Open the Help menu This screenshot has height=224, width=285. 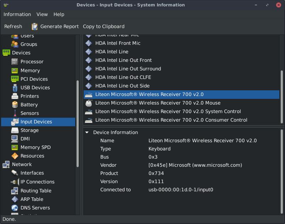point(59,14)
